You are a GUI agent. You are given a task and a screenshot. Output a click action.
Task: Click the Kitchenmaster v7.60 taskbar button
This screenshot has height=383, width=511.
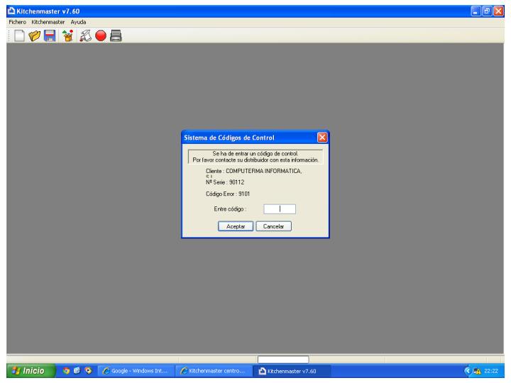(292, 371)
